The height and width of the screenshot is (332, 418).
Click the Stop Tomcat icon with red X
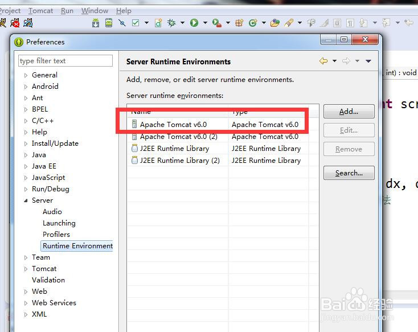pos(15,23)
